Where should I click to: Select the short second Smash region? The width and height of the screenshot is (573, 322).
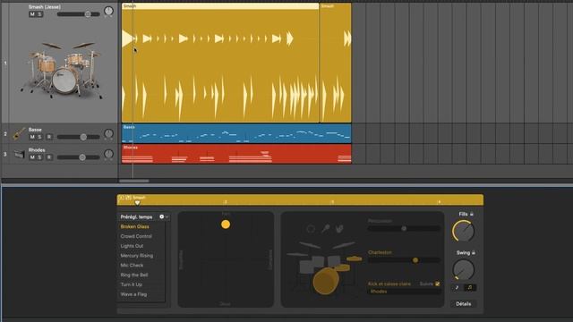point(336,63)
